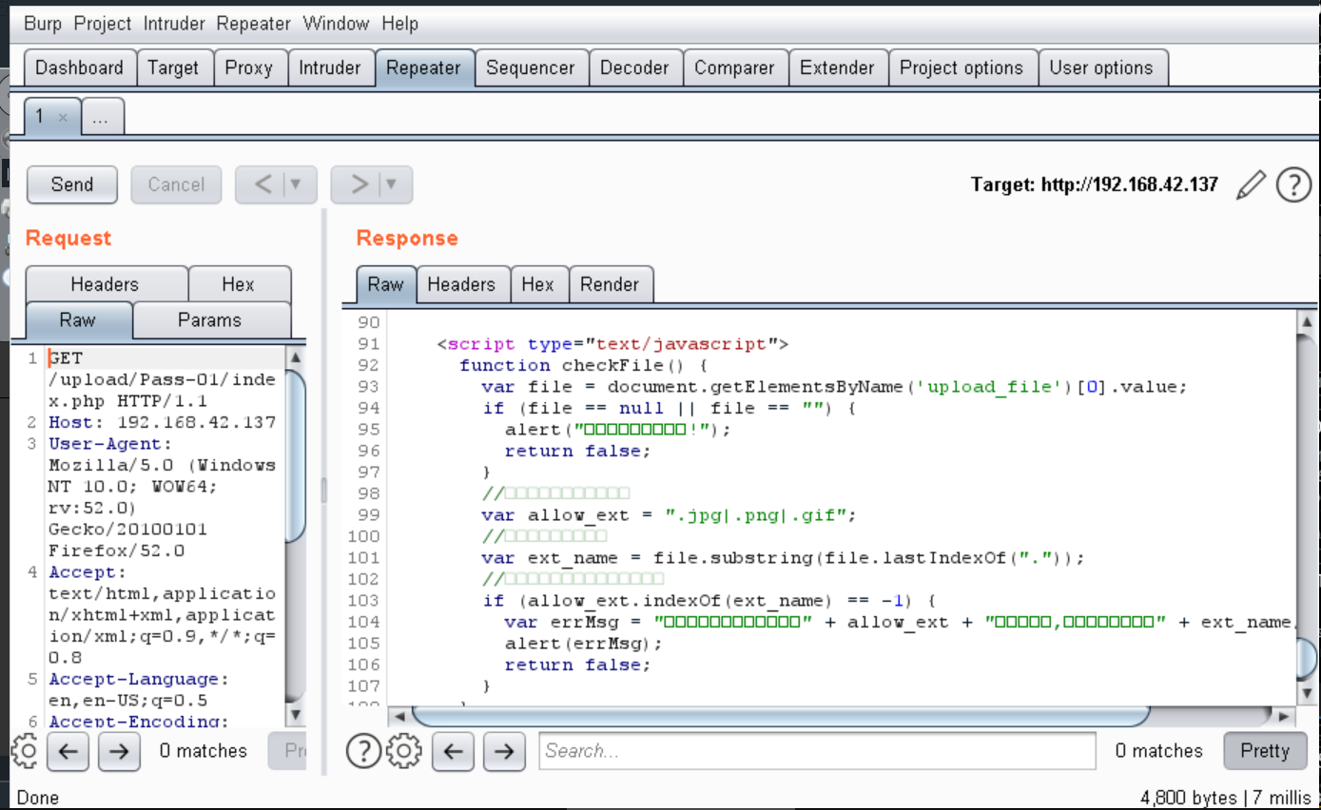Screen dimensions: 1321x810
Task: Show request Raw tab
Action: tap(78, 320)
